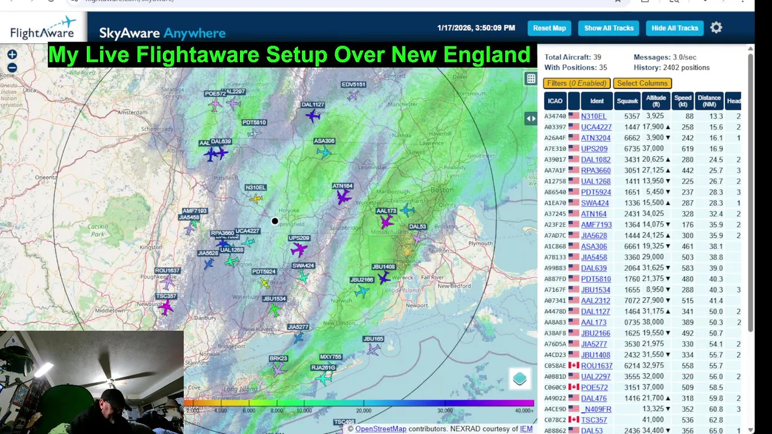Collapse the sidebar with the arrows toggle
This screenshot has height=434, width=772.
[x=531, y=119]
